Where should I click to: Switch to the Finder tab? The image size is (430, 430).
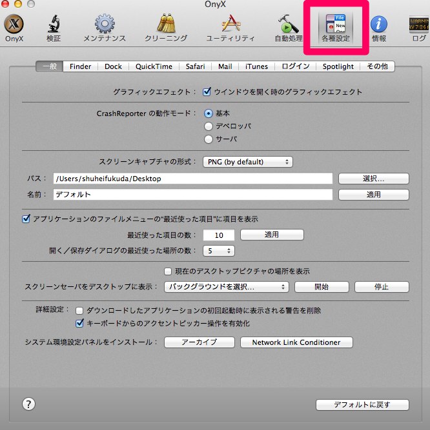point(81,66)
